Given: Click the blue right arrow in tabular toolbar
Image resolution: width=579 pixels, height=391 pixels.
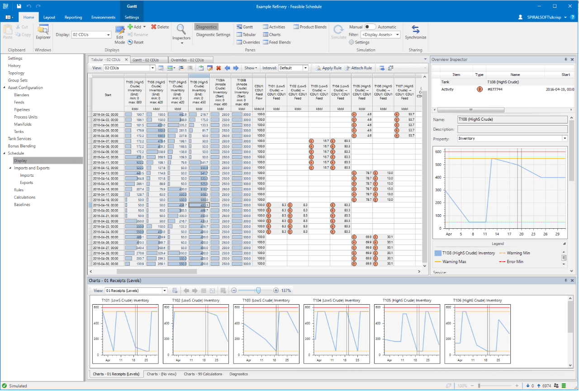Looking at the screenshot, I should [x=236, y=68].
